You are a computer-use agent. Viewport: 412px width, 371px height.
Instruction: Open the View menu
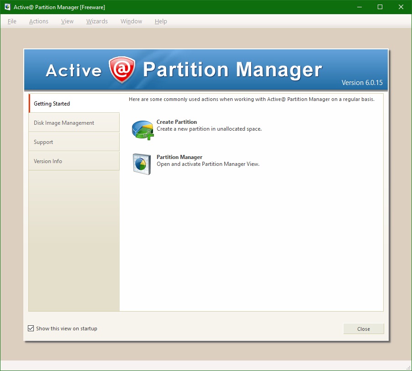tap(67, 21)
